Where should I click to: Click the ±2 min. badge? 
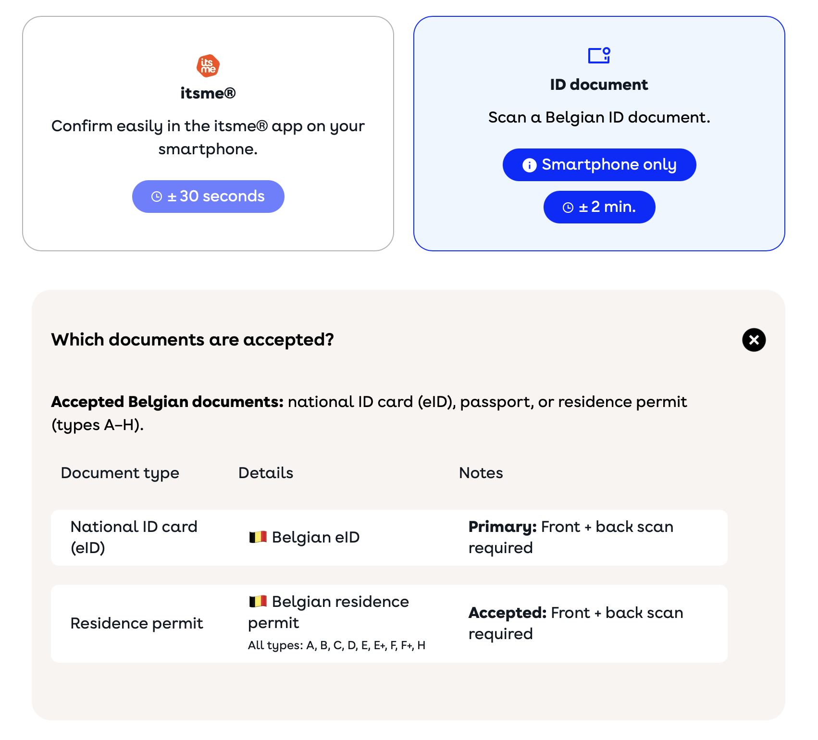tap(599, 207)
